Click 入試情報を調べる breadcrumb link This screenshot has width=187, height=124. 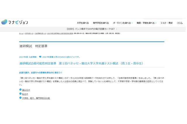click(x=40, y=33)
